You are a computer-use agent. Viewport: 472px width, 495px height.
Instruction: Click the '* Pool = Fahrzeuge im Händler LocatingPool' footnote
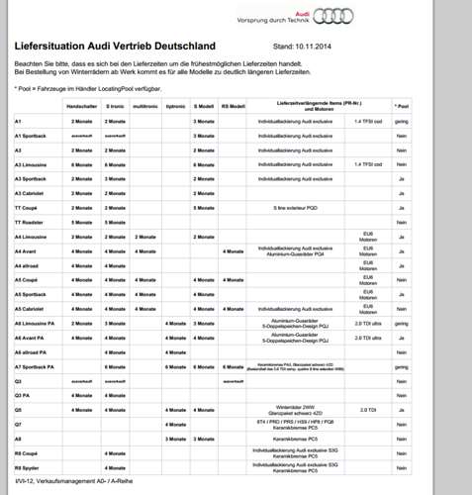[x=88, y=89]
